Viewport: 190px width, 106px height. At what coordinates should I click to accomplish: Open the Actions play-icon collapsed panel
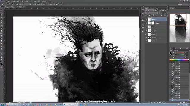click(143, 31)
